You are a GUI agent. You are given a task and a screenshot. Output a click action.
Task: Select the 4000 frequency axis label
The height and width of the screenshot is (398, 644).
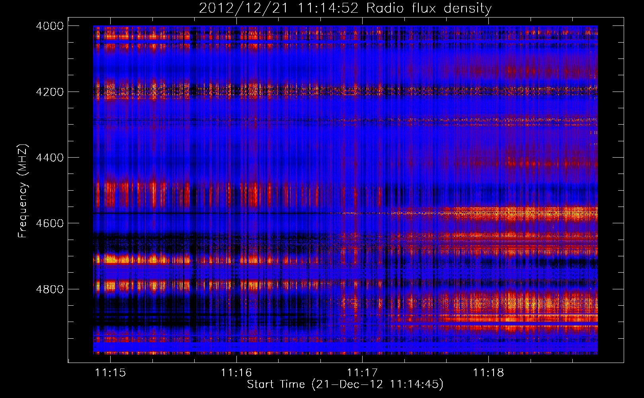pyautogui.click(x=50, y=26)
